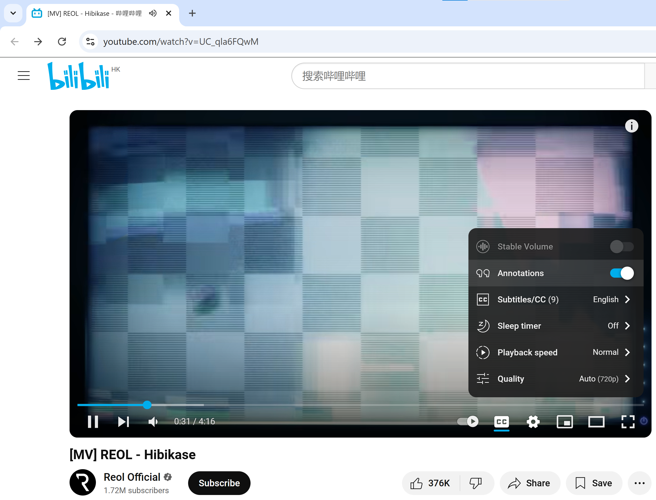This screenshot has width=656, height=500.
Task: Skip to the next video
Action: coord(124,421)
